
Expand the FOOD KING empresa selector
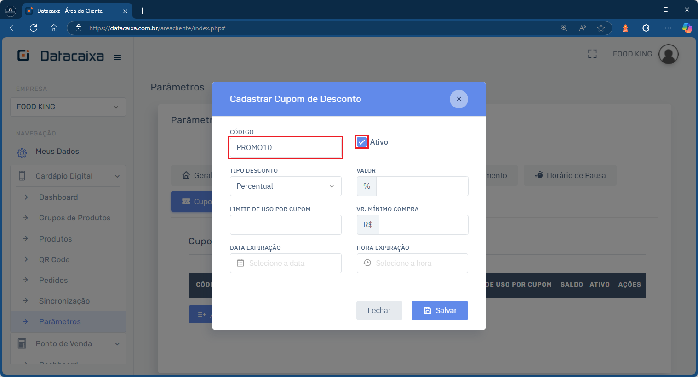68,107
